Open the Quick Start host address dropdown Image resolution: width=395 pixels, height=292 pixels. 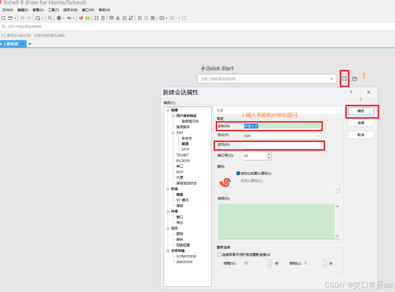click(x=332, y=79)
